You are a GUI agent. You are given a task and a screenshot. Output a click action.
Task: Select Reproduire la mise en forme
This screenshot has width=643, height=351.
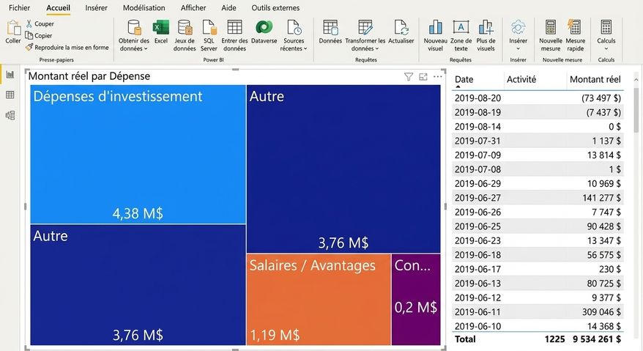click(x=67, y=47)
